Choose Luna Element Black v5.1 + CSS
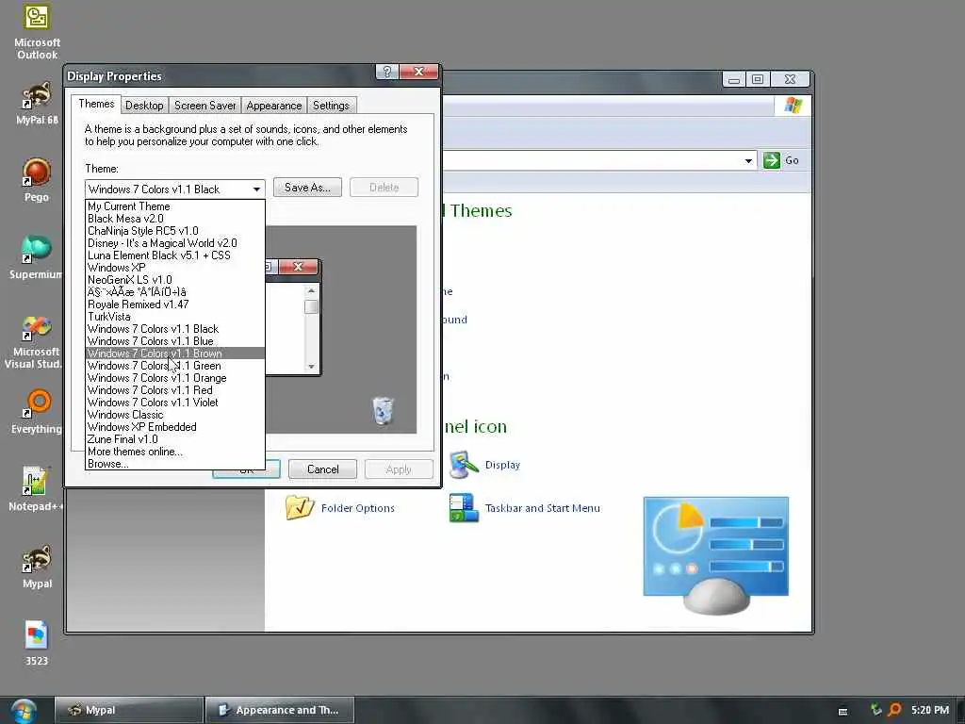 pyautogui.click(x=175, y=255)
